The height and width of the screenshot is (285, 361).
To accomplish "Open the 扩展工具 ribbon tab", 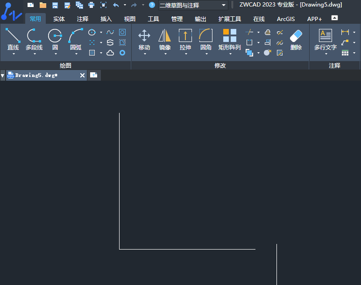I will (x=230, y=19).
